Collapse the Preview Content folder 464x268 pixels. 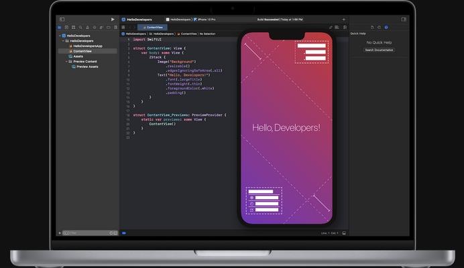[x=66, y=62]
